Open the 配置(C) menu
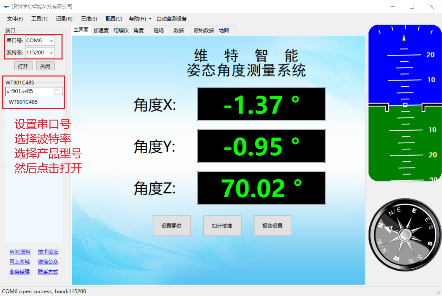 point(114,19)
